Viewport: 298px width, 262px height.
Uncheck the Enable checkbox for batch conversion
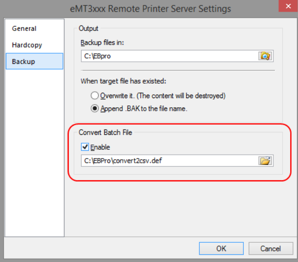85,147
